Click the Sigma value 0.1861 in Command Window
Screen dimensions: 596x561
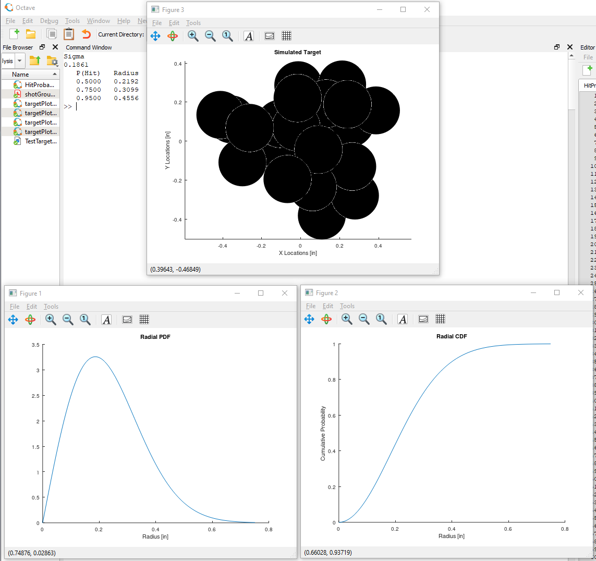76,65
